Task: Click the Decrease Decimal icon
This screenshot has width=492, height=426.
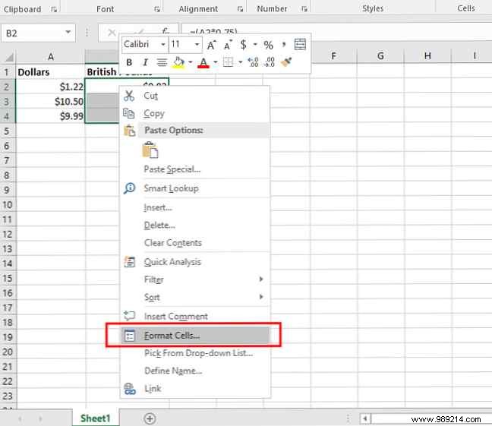Action: pos(270,62)
